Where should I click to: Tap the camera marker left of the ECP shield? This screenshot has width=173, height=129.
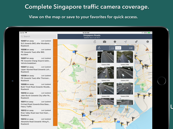(x=115, y=120)
